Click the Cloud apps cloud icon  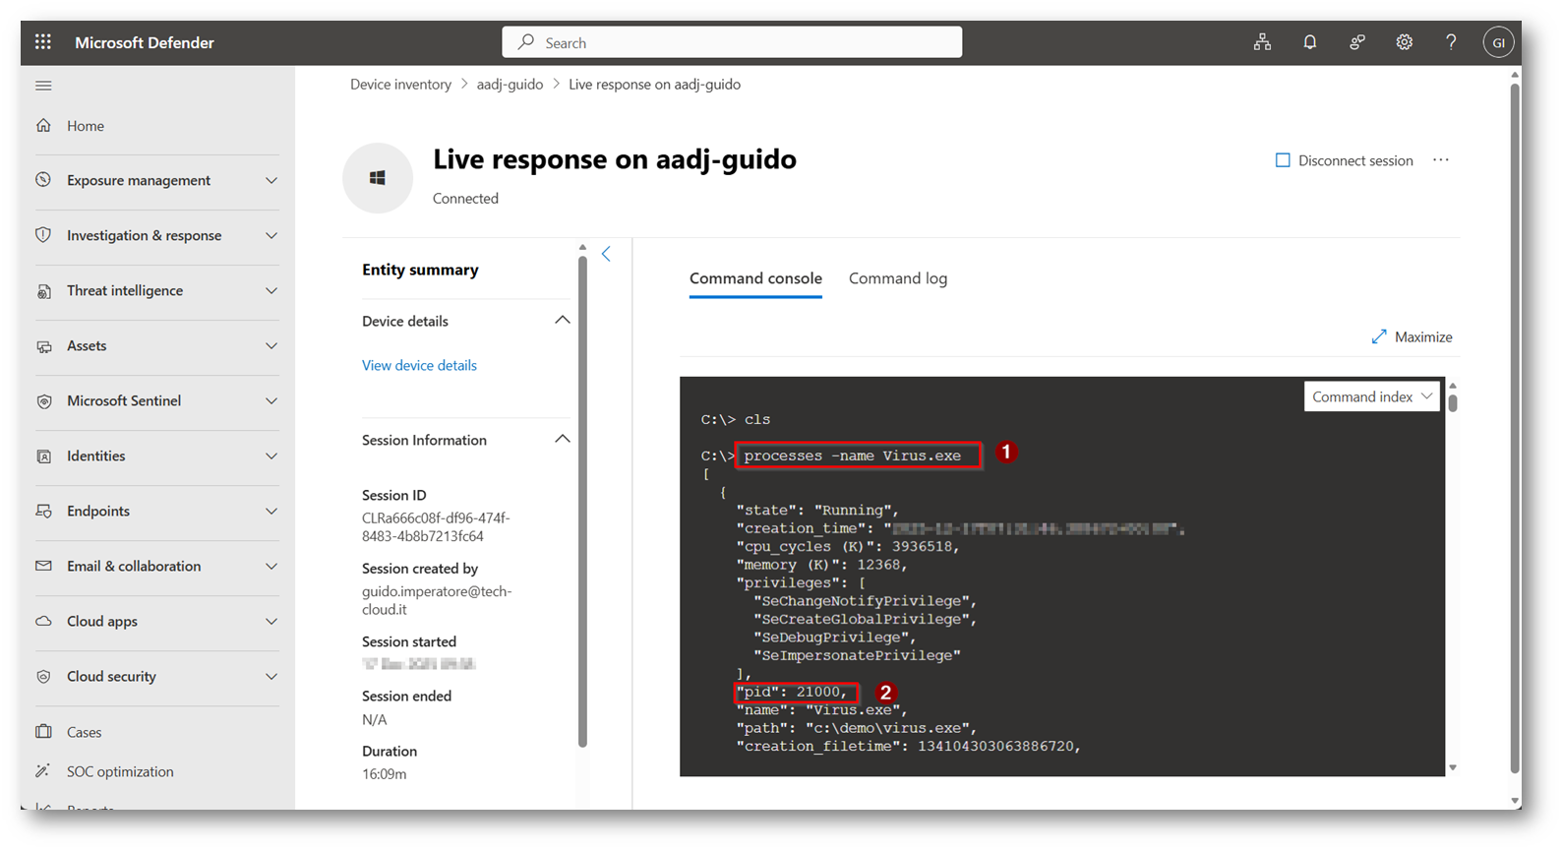(x=43, y=621)
